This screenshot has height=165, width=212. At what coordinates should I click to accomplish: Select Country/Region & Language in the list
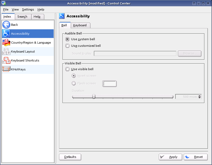[x=31, y=43]
